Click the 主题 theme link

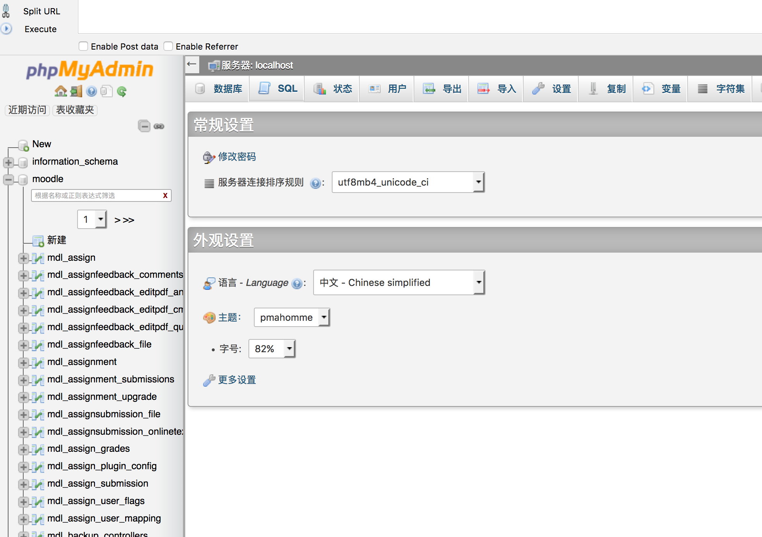pos(228,317)
